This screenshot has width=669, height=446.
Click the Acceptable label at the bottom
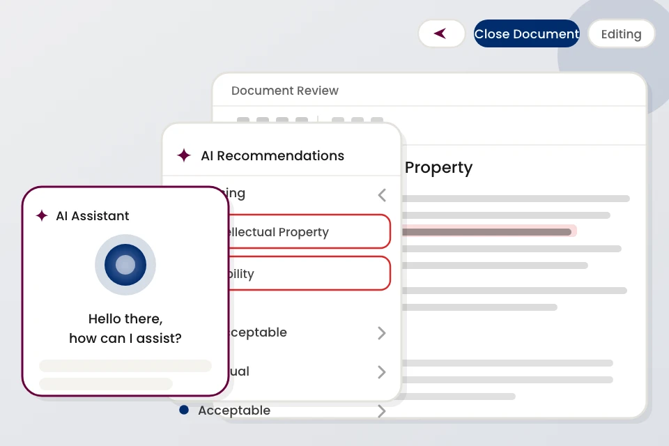[234, 410]
